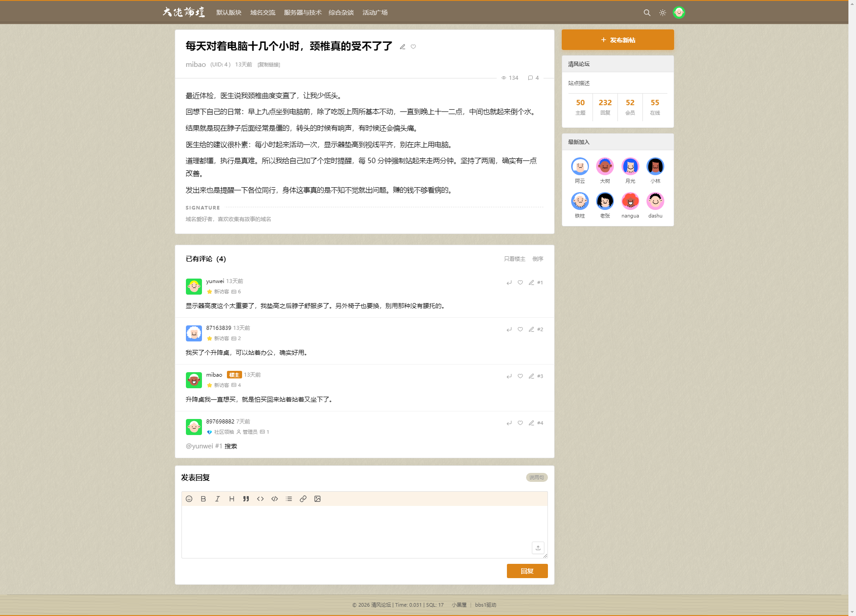Viewport: 856px width, 616px height.
Task: Toggle bold formatting in reply editor
Action: pyautogui.click(x=203, y=499)
